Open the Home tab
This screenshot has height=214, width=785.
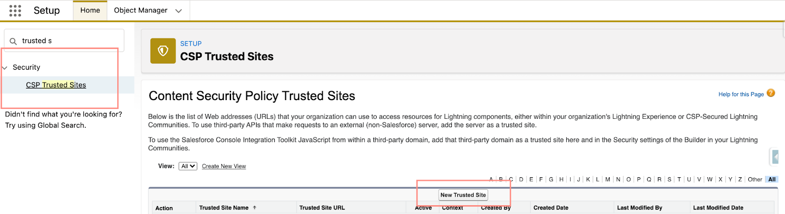[90, 10]
